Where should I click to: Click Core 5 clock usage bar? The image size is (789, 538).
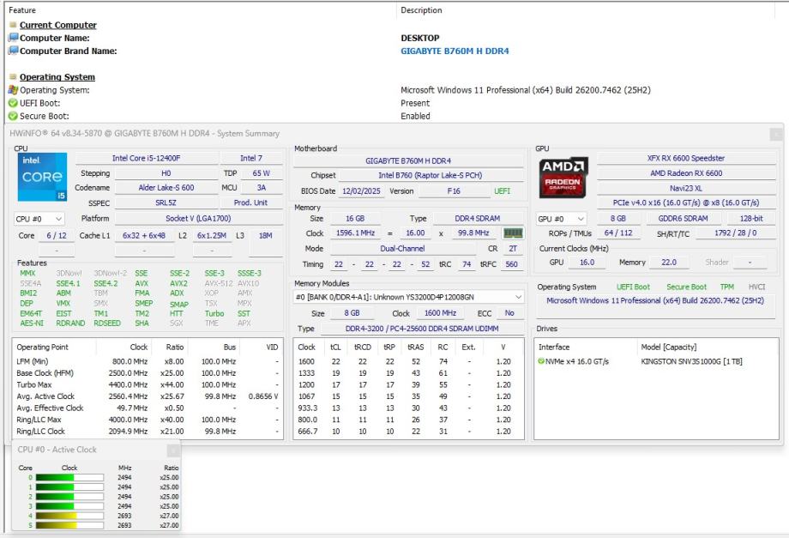click(x=70, y=525)
